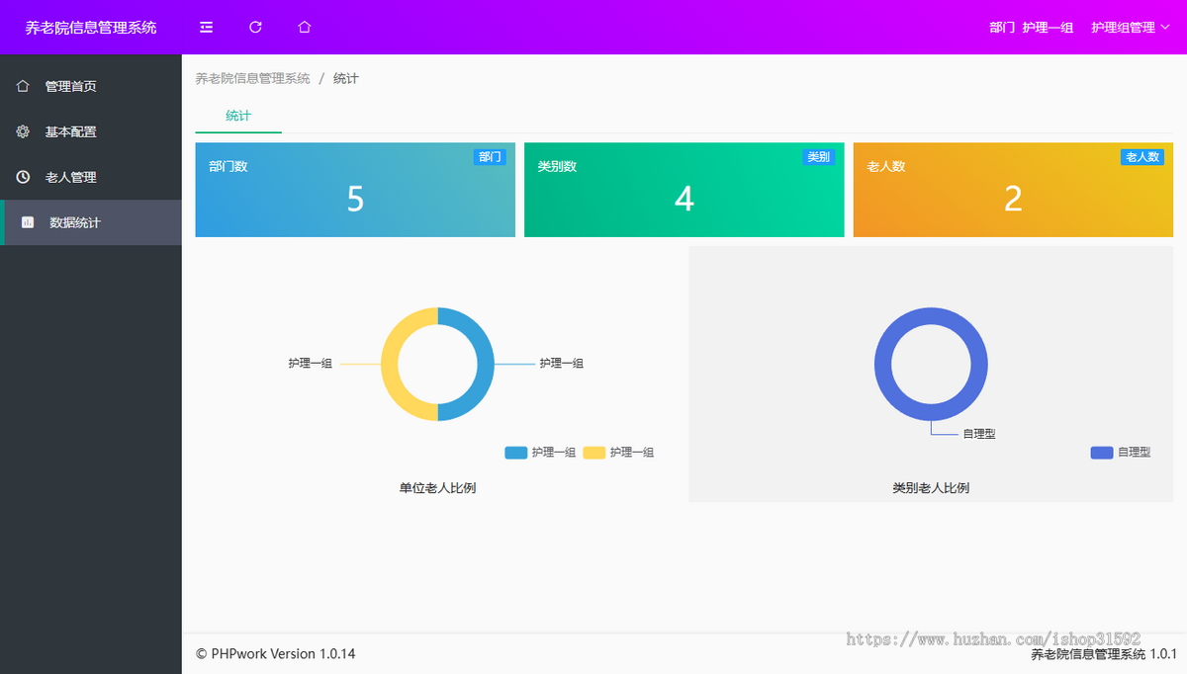Click the clock icon beside 老人管理
This screenshot has width=1187, height=674.
(x=23, y=177)
